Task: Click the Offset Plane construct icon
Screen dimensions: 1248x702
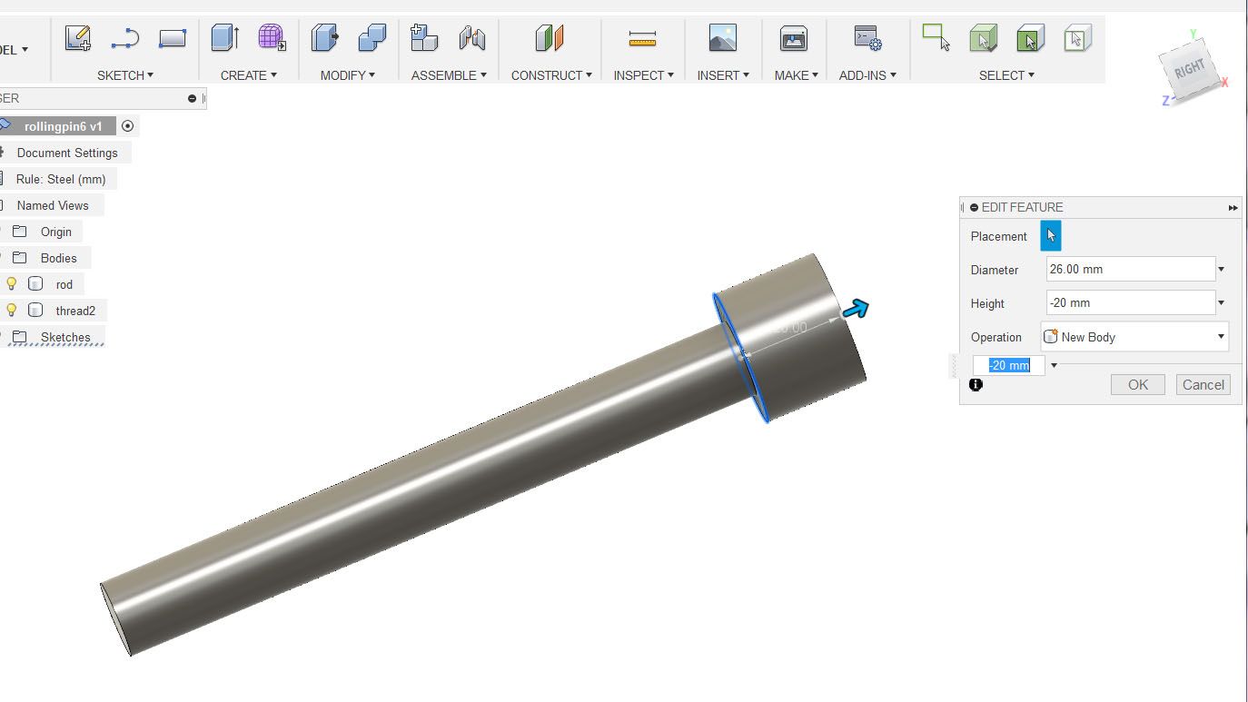Action: [550, 37]
